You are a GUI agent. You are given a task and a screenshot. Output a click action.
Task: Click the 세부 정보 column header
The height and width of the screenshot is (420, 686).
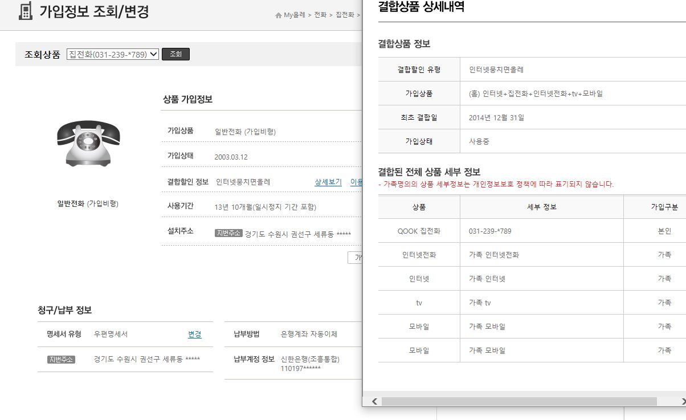click(x=541, y=207)
